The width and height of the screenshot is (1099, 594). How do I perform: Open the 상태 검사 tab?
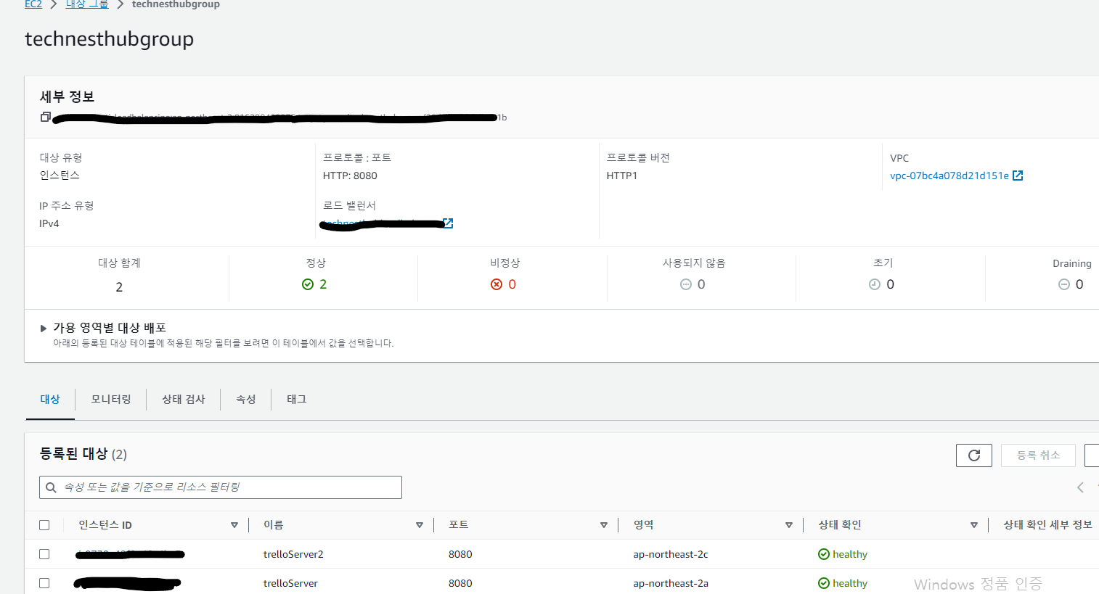184,400
